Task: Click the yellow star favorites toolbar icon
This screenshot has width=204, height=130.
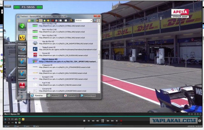Action: 37,20
